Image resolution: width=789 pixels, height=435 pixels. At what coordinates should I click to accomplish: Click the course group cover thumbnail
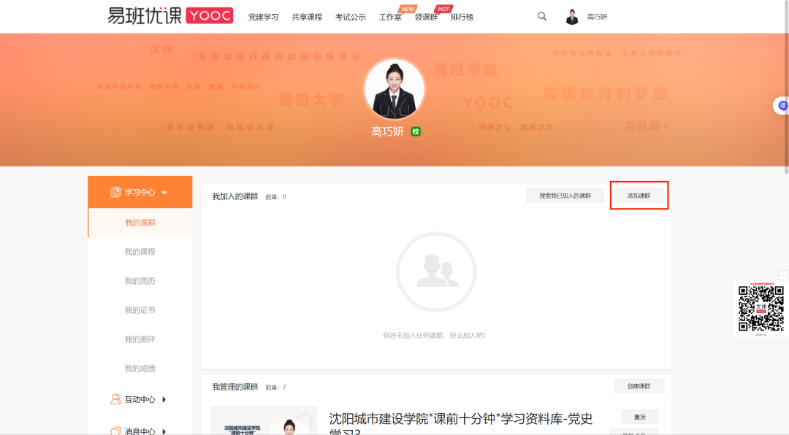click(x=264, y=420)
